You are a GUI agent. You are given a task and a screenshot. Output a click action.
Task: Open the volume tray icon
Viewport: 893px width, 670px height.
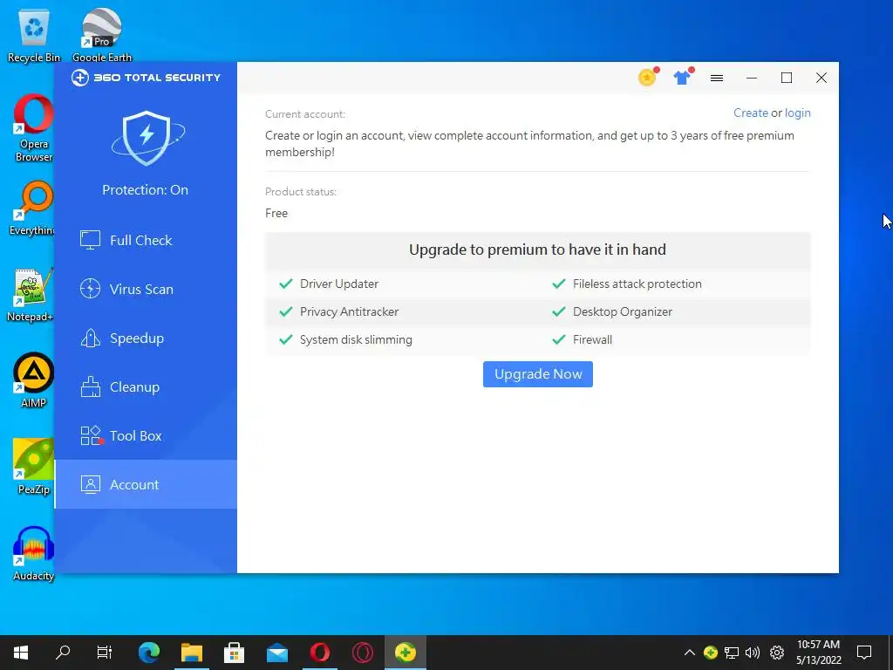pyautogui.click(x=753, y=653)
